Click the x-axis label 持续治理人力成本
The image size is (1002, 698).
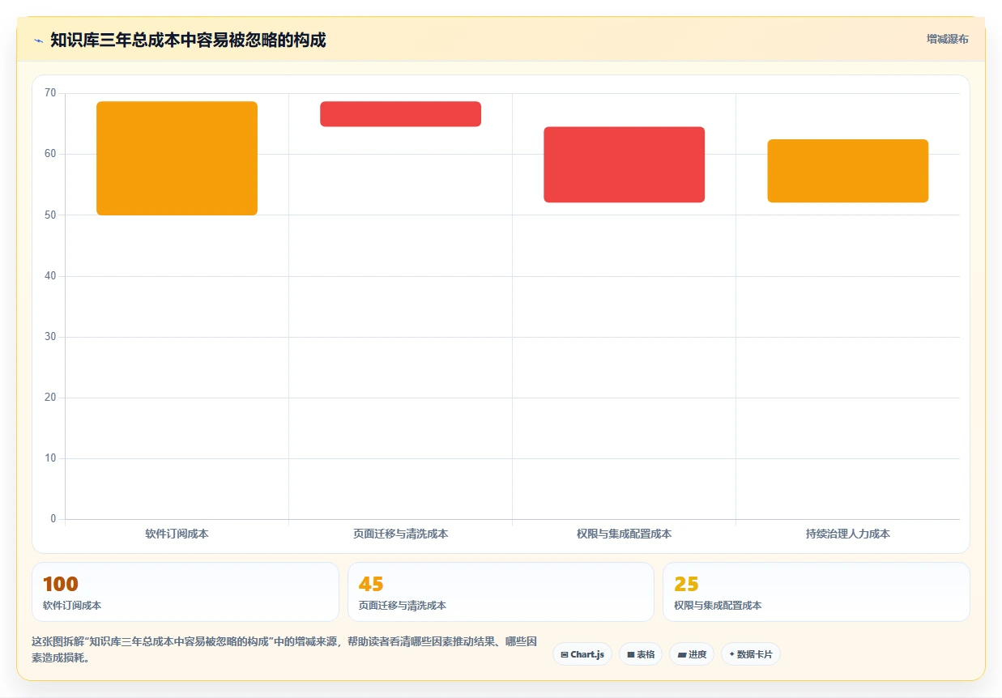(847, 534)
